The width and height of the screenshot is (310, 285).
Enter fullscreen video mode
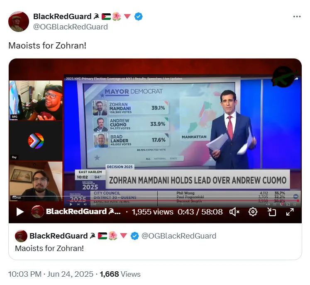tap(290, 212)
